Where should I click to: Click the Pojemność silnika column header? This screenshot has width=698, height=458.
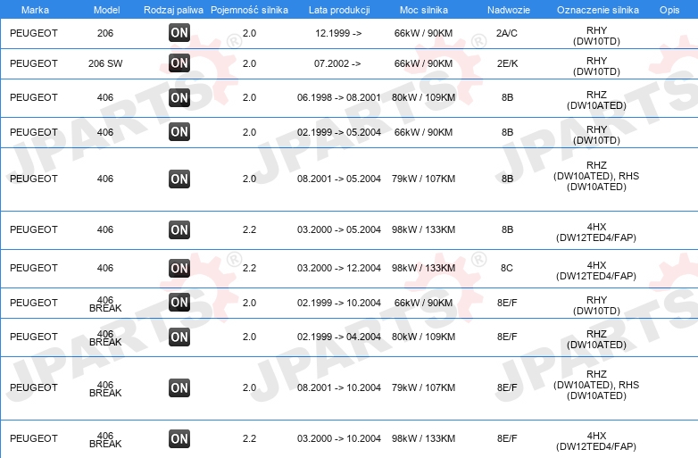[x=249, y=10]
